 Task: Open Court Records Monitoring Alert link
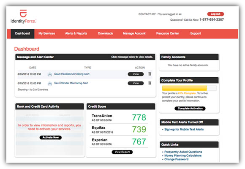click(72, 74)
